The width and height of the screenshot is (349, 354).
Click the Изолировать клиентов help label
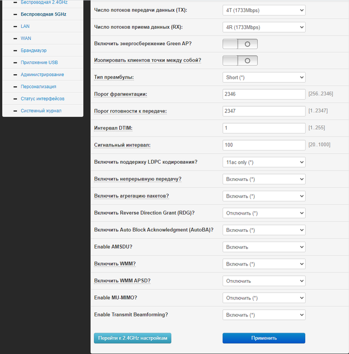pos(147,60)
